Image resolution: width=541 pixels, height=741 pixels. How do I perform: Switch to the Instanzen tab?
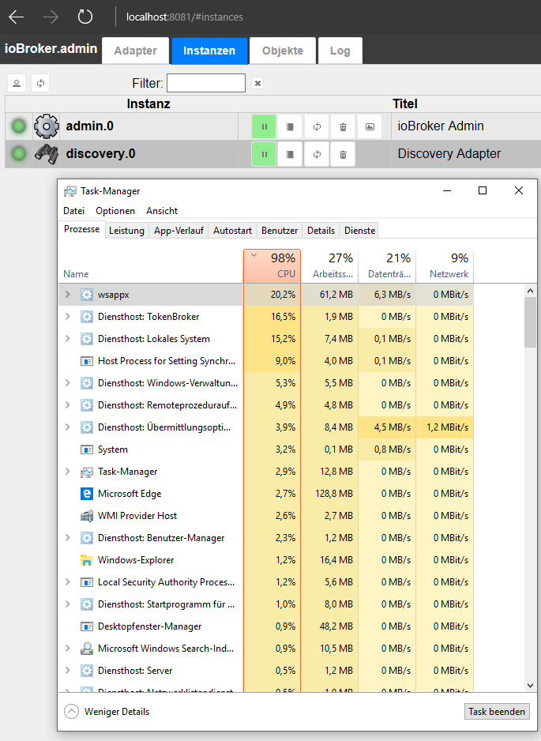[209, 51]
